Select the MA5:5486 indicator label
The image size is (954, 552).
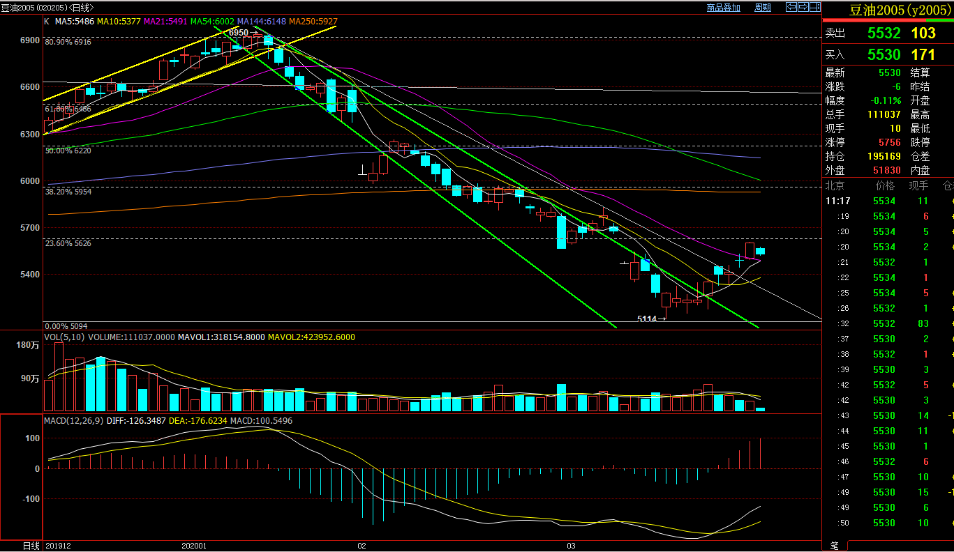(74, 22)
